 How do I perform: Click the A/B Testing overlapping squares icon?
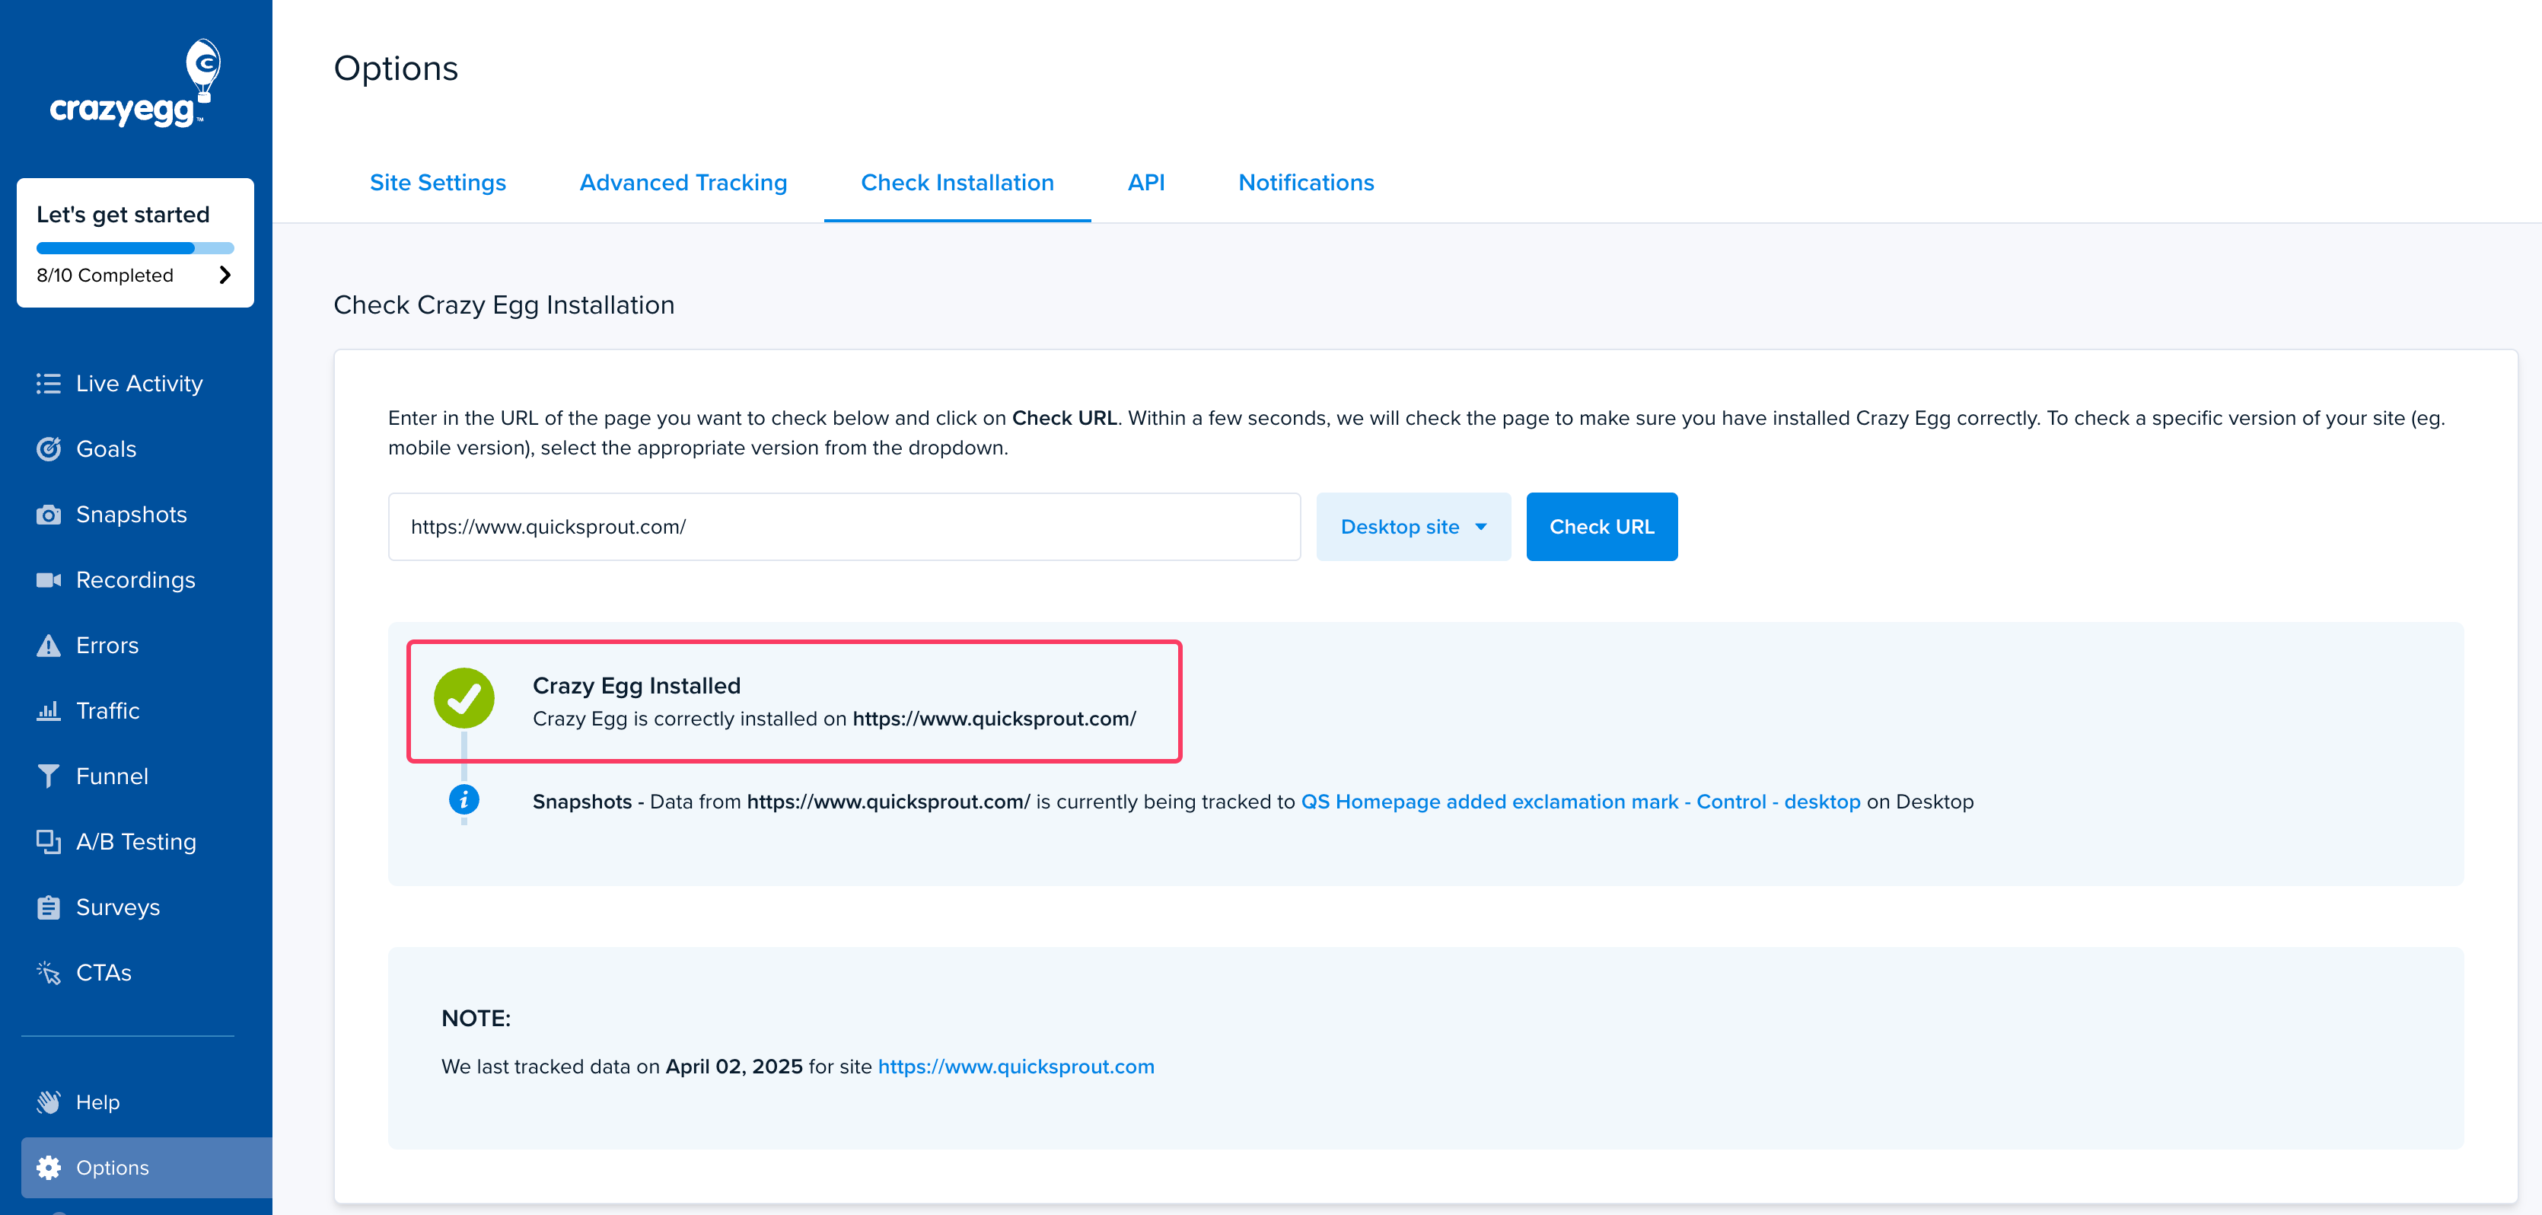tap(49, 842)
